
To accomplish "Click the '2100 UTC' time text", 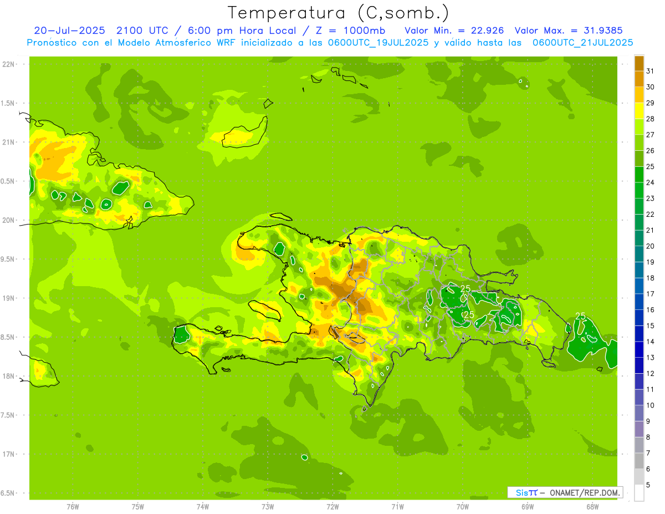I will coord(143,30).
